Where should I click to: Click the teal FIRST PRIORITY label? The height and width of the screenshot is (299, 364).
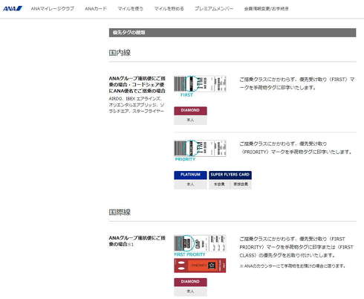(189, 254)
